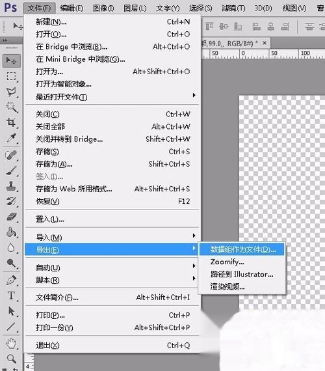Open the 滤镜(T) menu
Viewport: 325px width, 371px height.
233,8
